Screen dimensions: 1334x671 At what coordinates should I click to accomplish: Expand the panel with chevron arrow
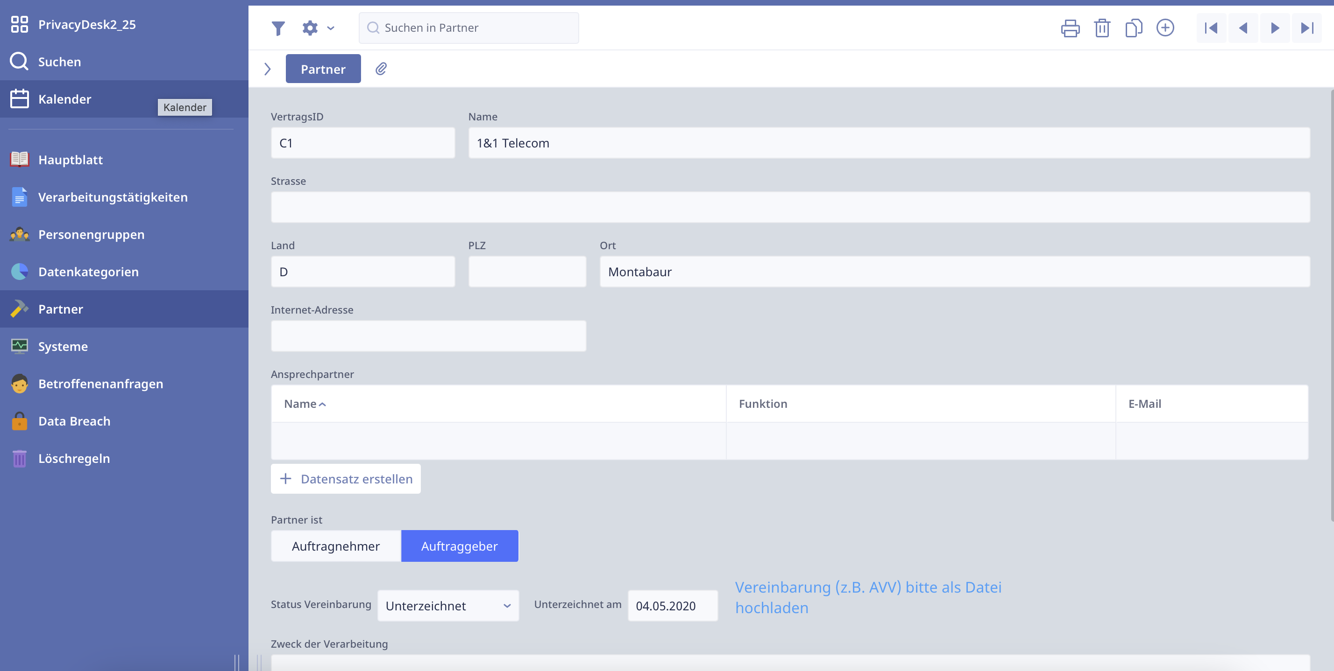[x=267, y=69]
